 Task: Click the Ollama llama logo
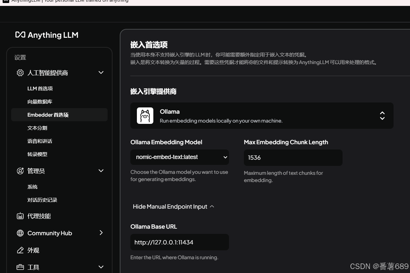pyautogui.click(x=145, y=116)
